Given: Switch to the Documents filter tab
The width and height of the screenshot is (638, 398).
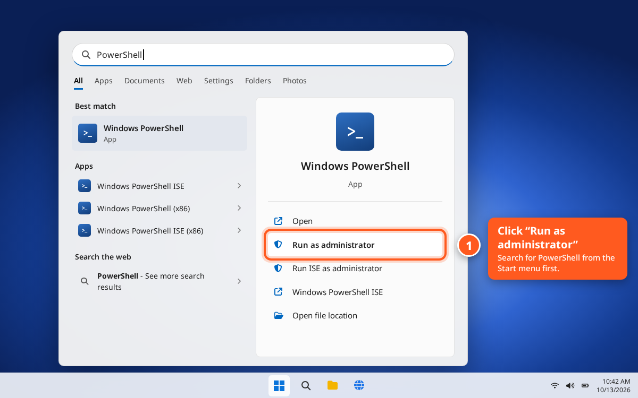Looking at the screenshot, I should (x=145, y=81).
